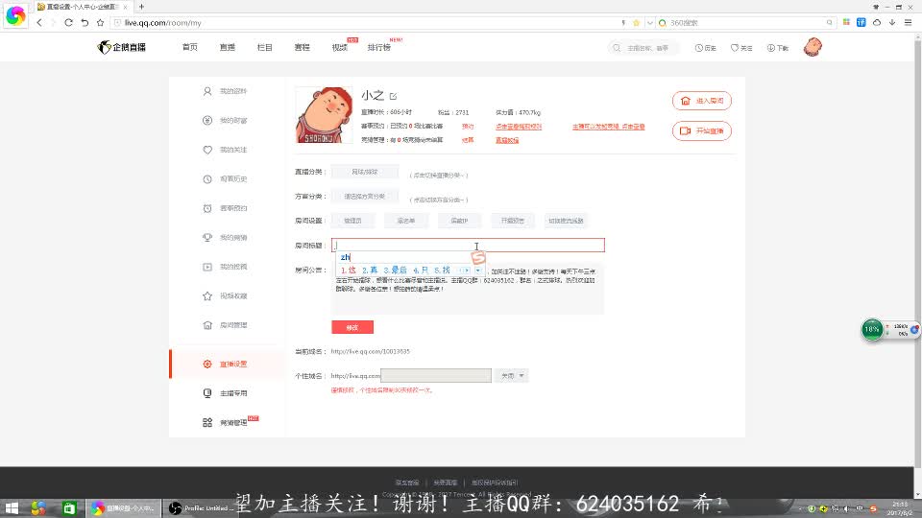Open the 关闭 dropdown next to custom domain
This screenshot has height=518, width=922.
pyautogui.click(x=512, y=376)
